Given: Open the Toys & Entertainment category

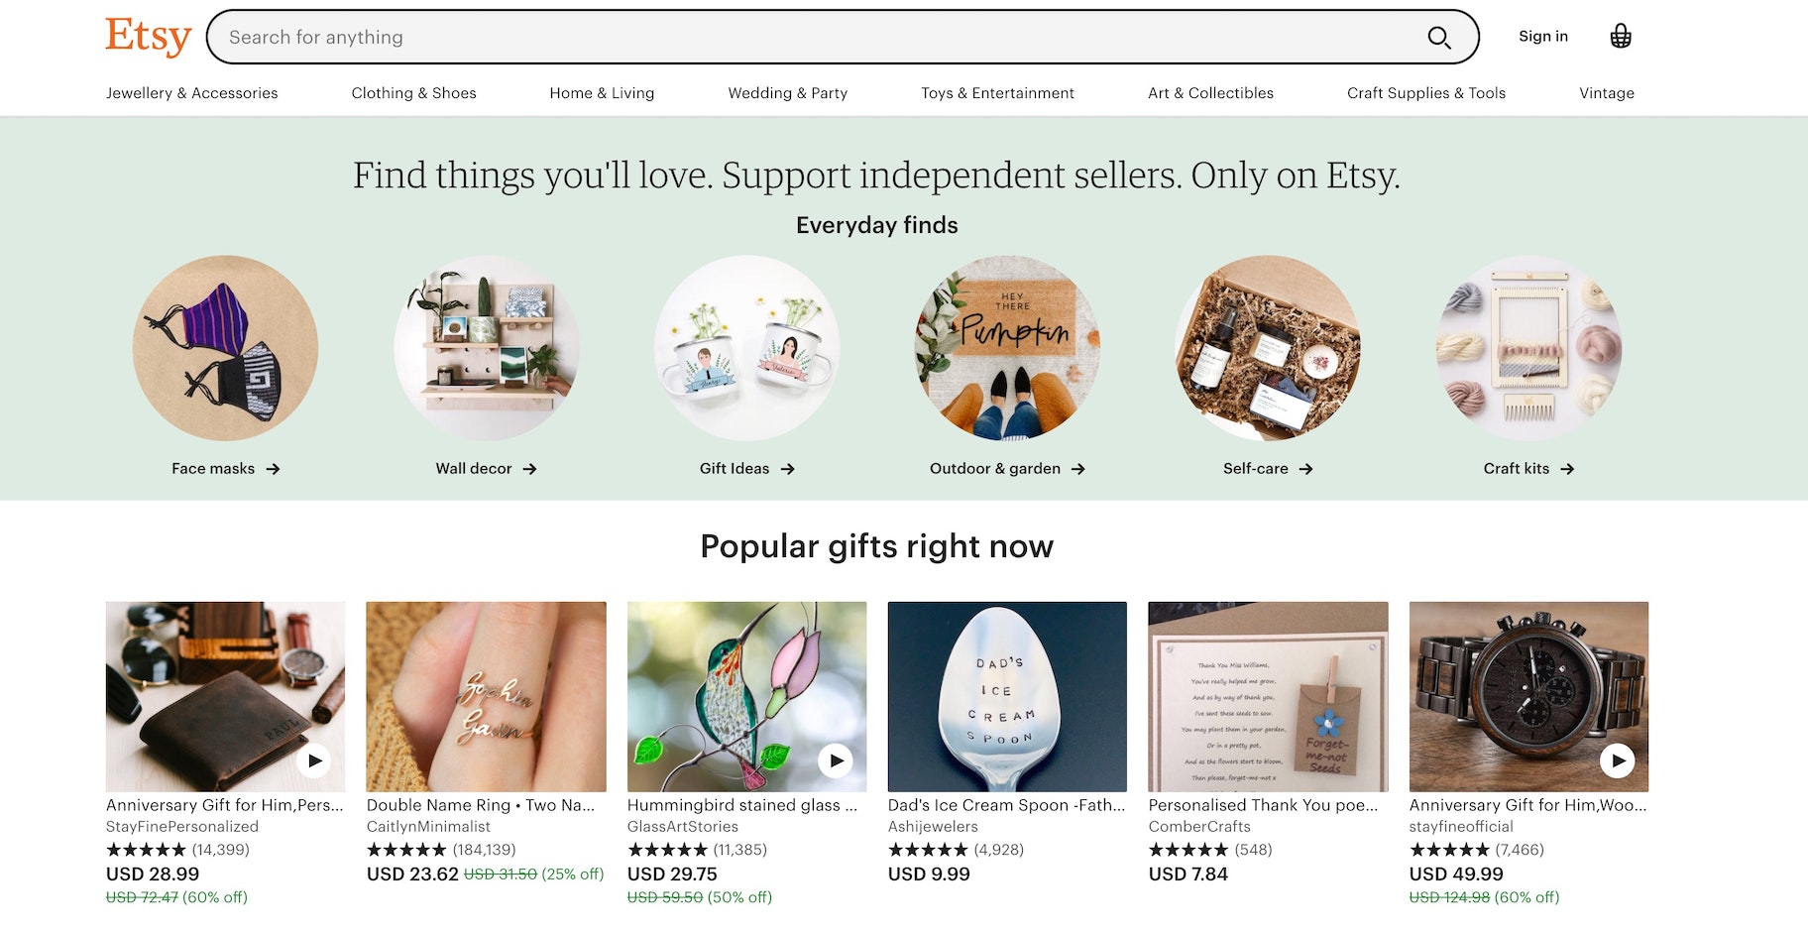Looking at the screenshot, I should tap(997, 93).
